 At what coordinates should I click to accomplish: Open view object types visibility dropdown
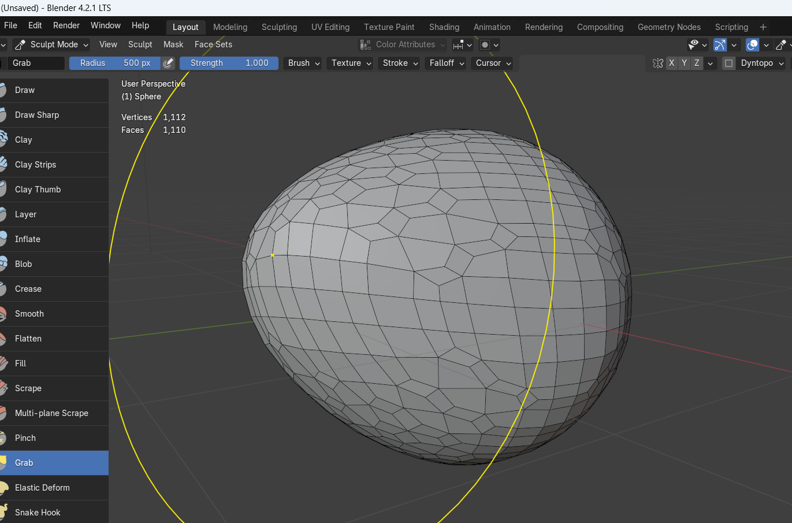pos(697,44)
